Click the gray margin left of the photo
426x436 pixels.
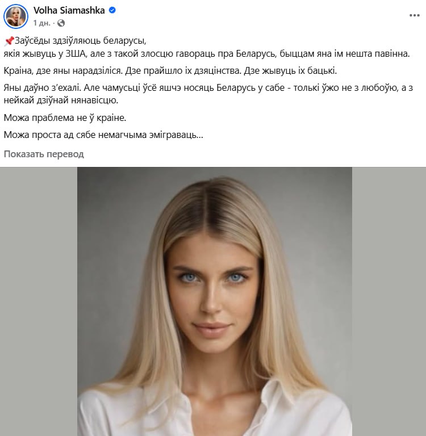click(39, 301)
